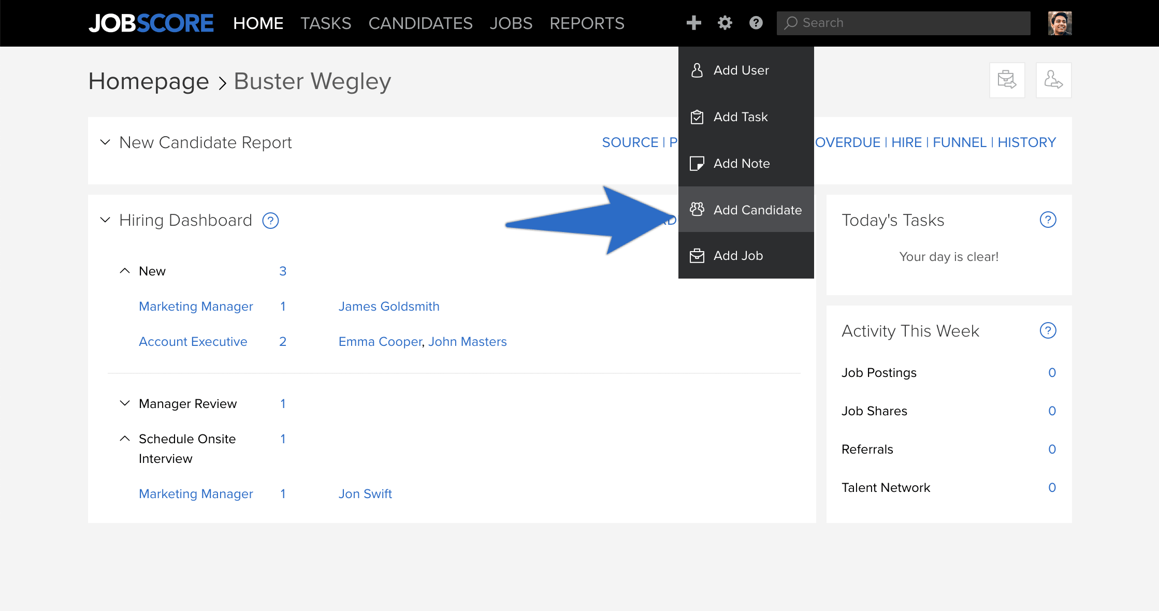
Task: Select the SOURCE report link
Action: tap(630, 142)
